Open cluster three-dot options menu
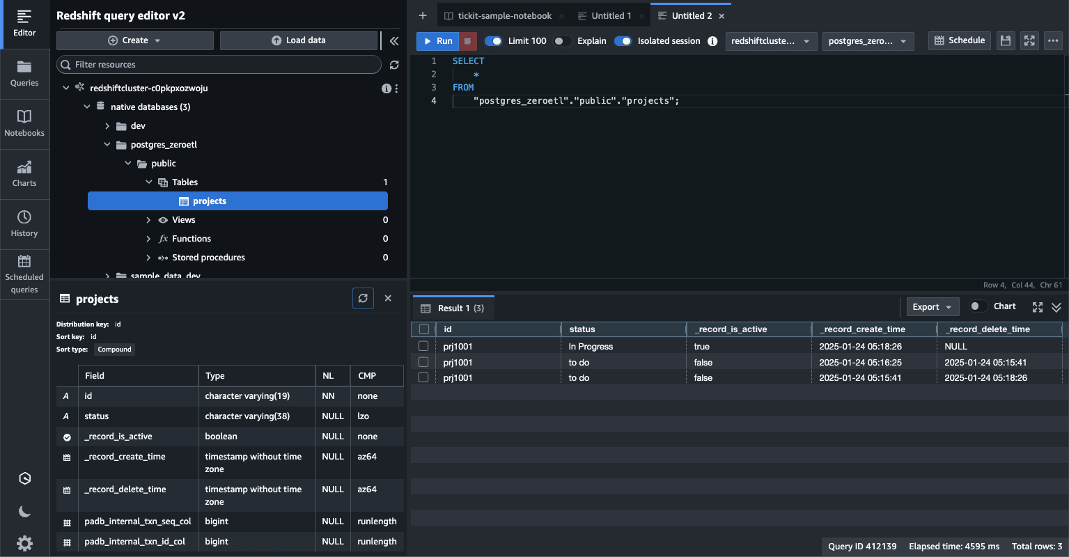This screenshot has width=1069, height=557. coord(396,88)
